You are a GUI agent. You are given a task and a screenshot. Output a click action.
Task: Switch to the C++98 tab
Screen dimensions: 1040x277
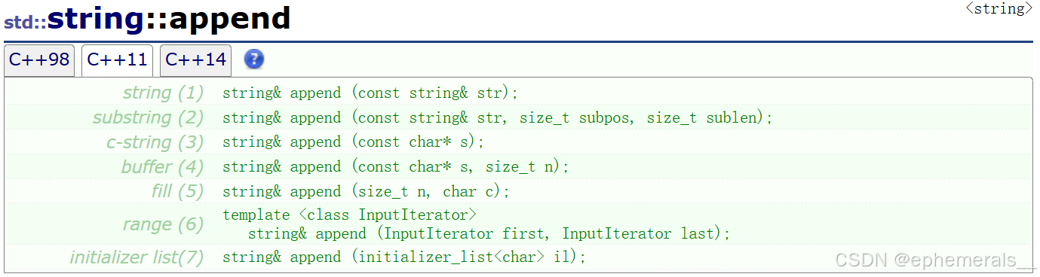39,60
